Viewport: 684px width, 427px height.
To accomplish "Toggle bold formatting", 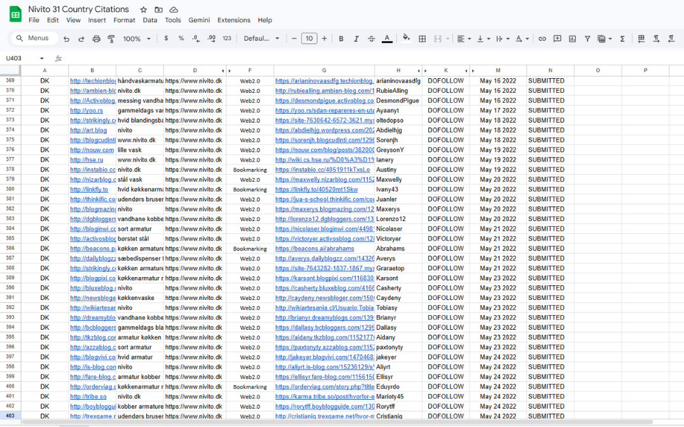I will [x=341, y=39].
